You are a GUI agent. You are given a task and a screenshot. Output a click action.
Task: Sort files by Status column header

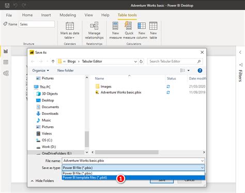(172, 79)
